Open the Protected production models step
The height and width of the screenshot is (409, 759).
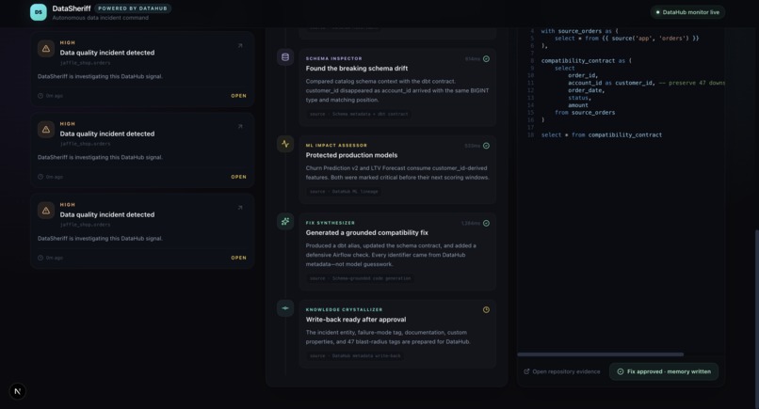(x=397, y=169)
